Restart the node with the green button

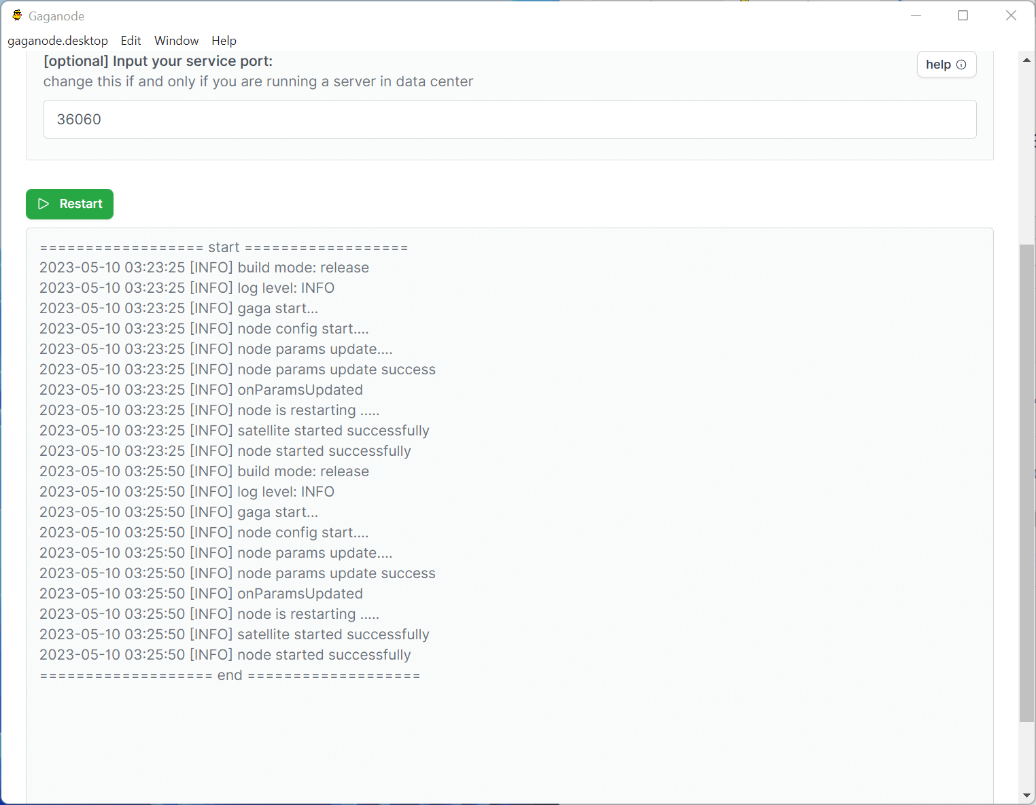point(69,204)
